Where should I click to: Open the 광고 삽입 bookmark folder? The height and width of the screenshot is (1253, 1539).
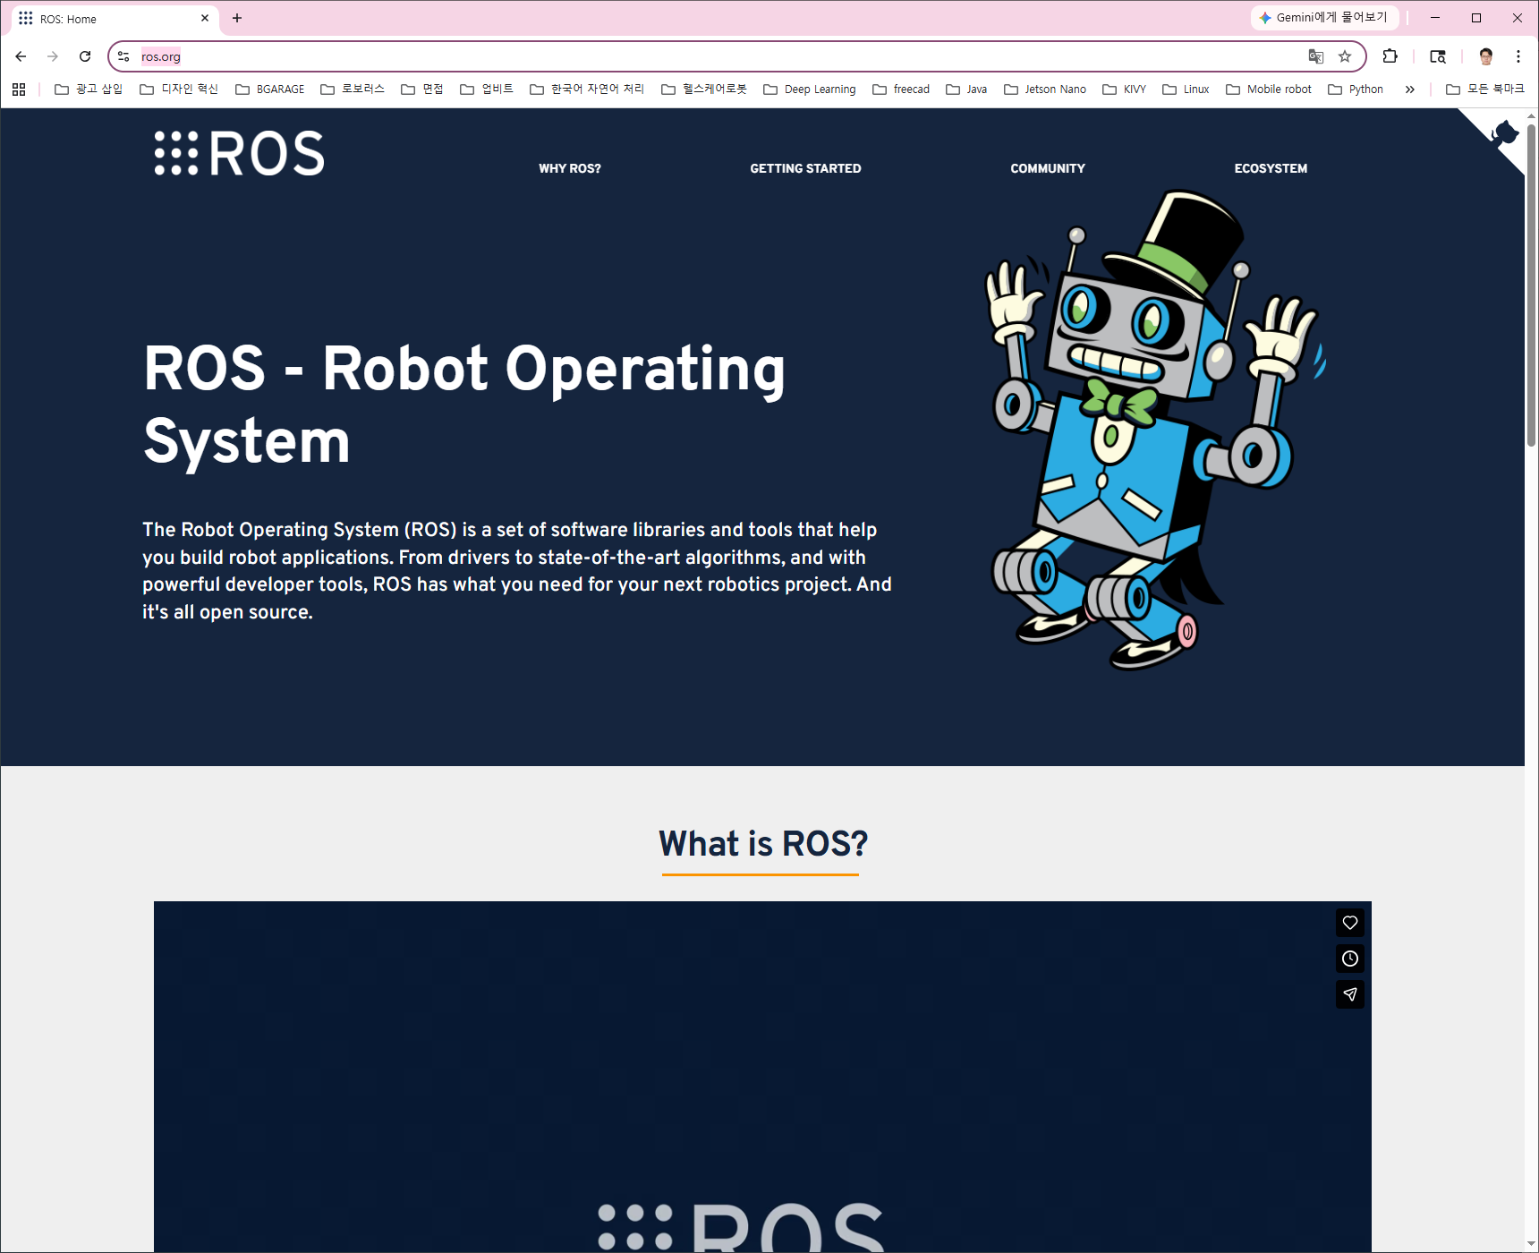89,89
